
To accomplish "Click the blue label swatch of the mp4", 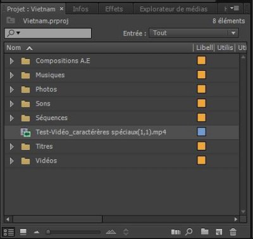I will tap(201, 132).
